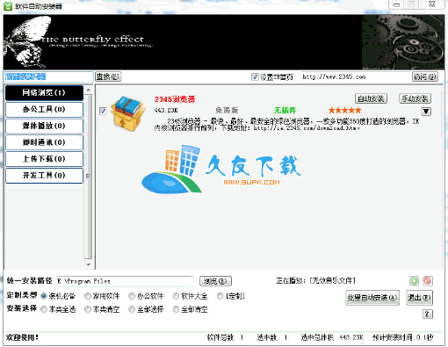This screenshot has height=347, width=448.
Task: Click the 欢迎使用 status bar text
Action: (x=22, y=337)
